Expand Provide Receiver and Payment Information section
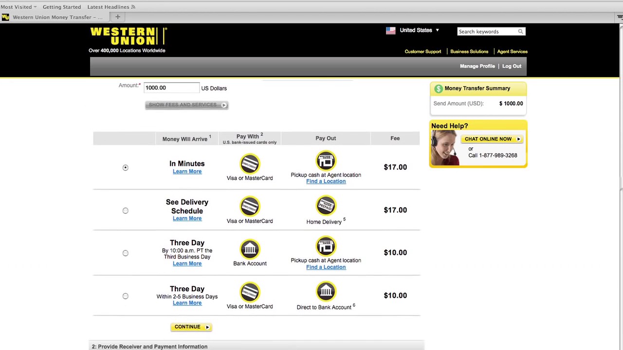623x350 pixels. click(x=257, y=347)
